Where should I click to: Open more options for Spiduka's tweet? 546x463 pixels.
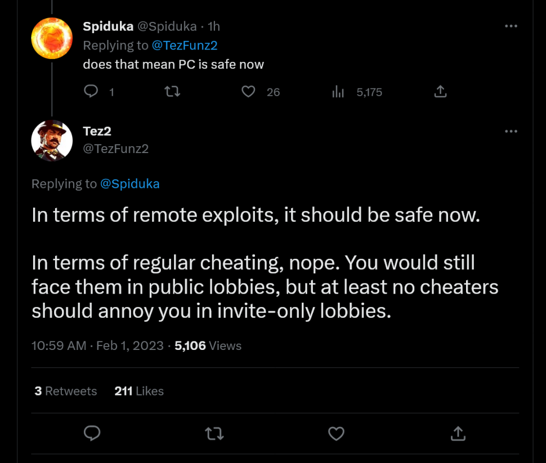coord(511,26)
